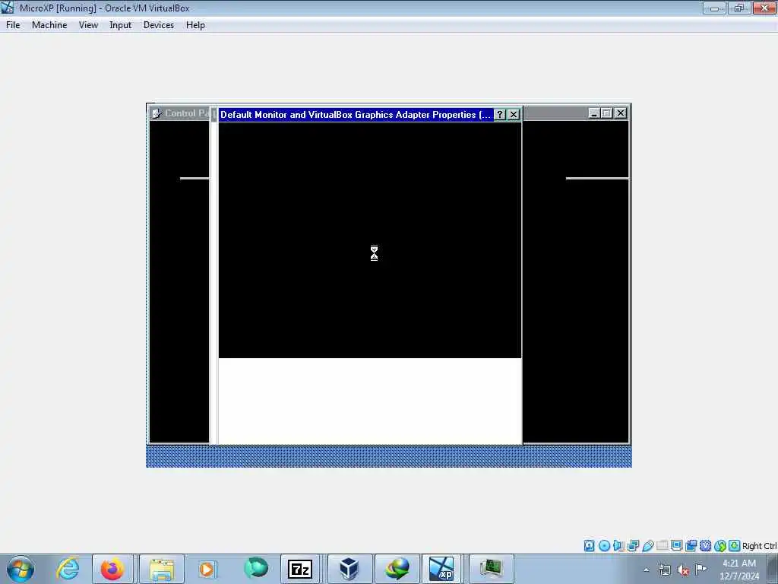
Task: Click the shared folders status icon
Action: click(662, 546)
